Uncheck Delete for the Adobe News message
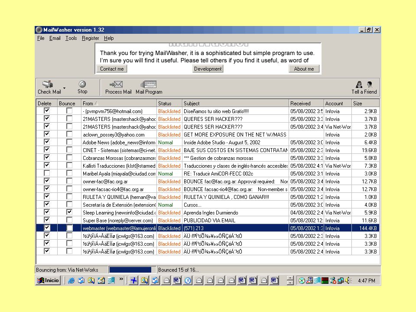Viewport: 416px width, 312px height. (x=47, y=142)
